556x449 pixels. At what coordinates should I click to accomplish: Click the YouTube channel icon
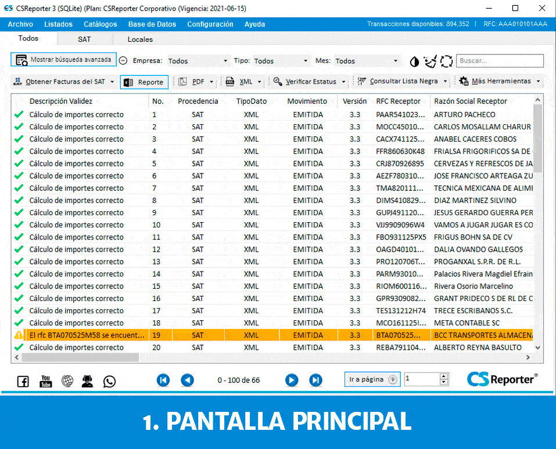[x=45, y=381]
